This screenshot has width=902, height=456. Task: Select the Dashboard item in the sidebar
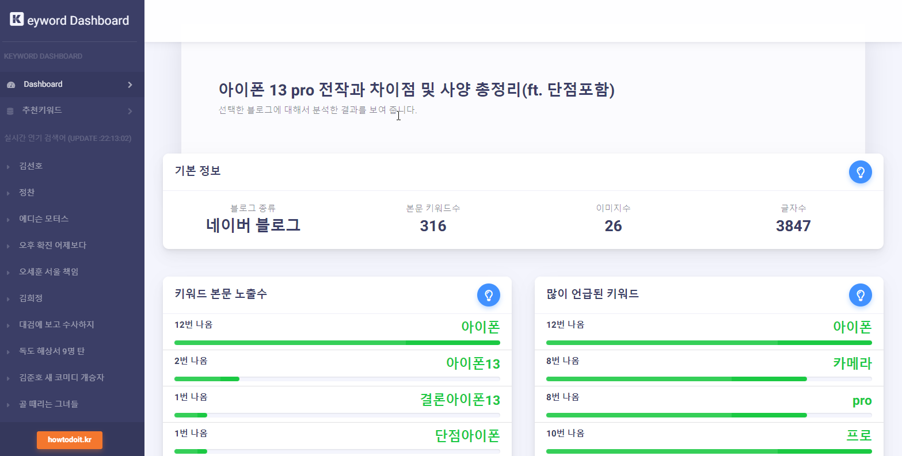[43, 84]
